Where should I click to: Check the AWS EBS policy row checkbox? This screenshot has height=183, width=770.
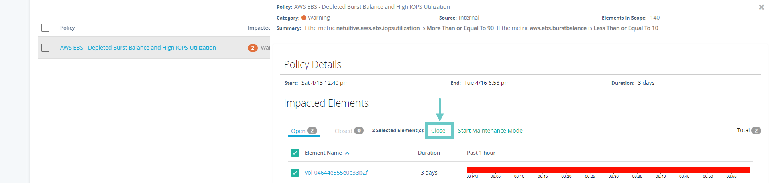point(45,48)
